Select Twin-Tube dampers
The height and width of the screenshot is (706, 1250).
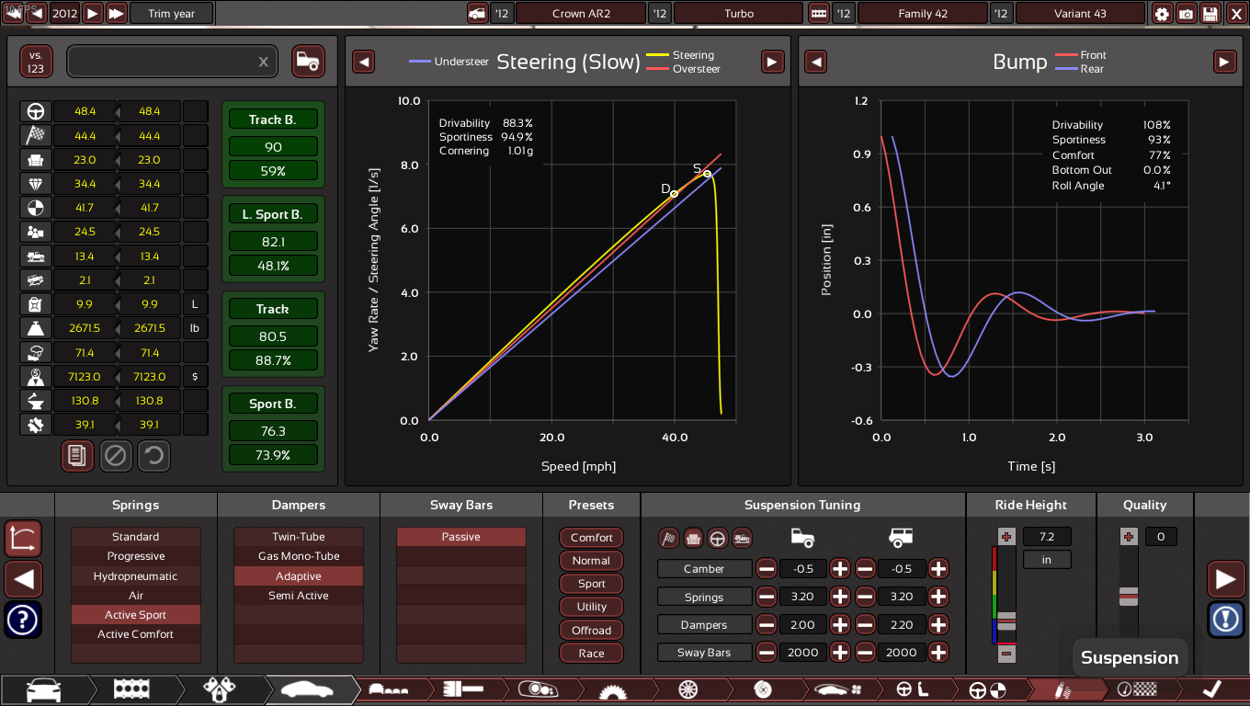click(299, 537)
